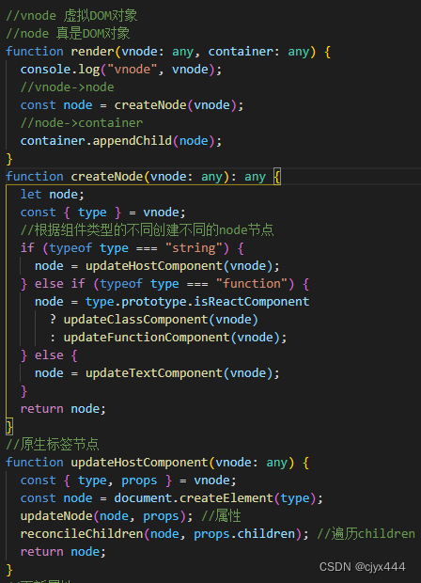Screen dimensions: 421x583
Task: Click the console.log("vnode", vnode) line
Action: tap(121, 70)
